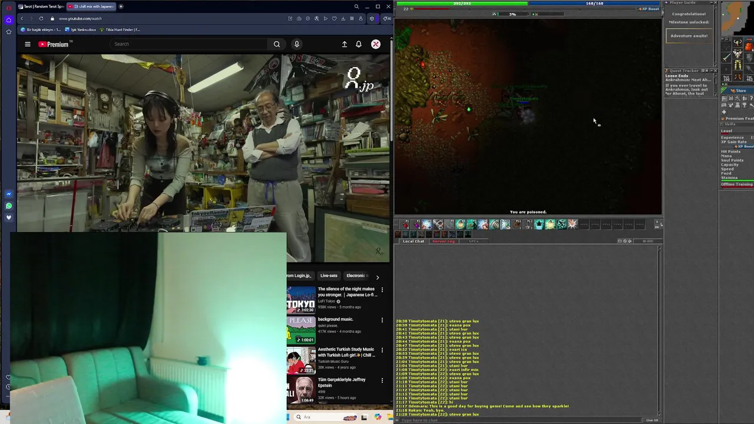Open the YouTube upload/create icon
This screenshot has width=754, height=424.
pos(345,44)
